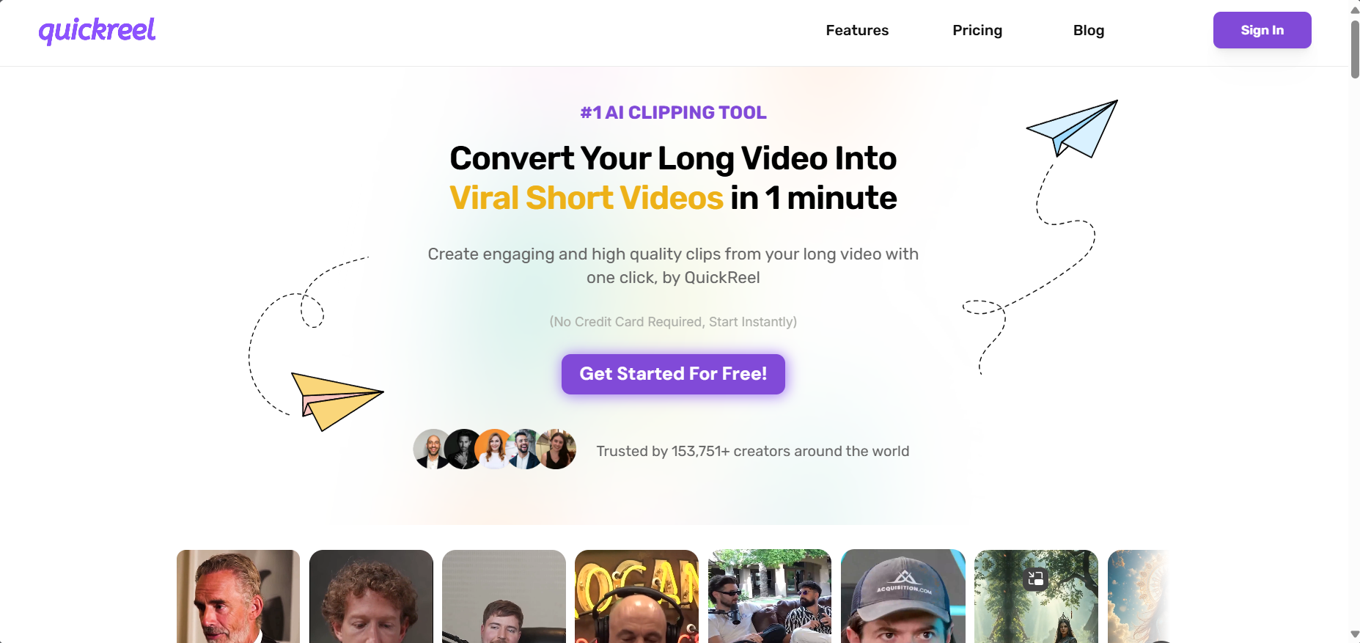Open the Acquisition.com cap video thumbnail

pos(903,596)
